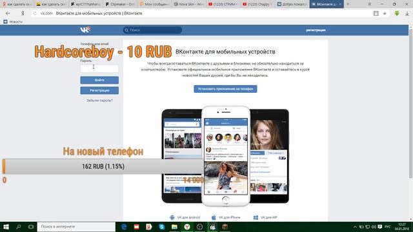Switch to the 'Clipmaker' tab
This screenshot has width=413, height=232.
pos(120,5)
